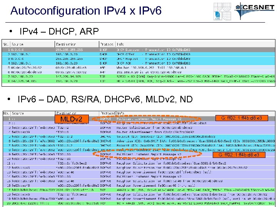
Task: Sort the IPv4 capture by the Destination column header
Action: coord(77,44)
